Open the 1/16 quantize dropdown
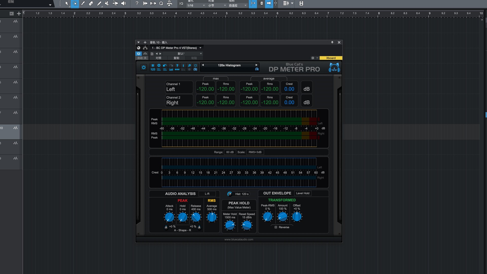This screenshot has width=487, height=274. point(196,5)
